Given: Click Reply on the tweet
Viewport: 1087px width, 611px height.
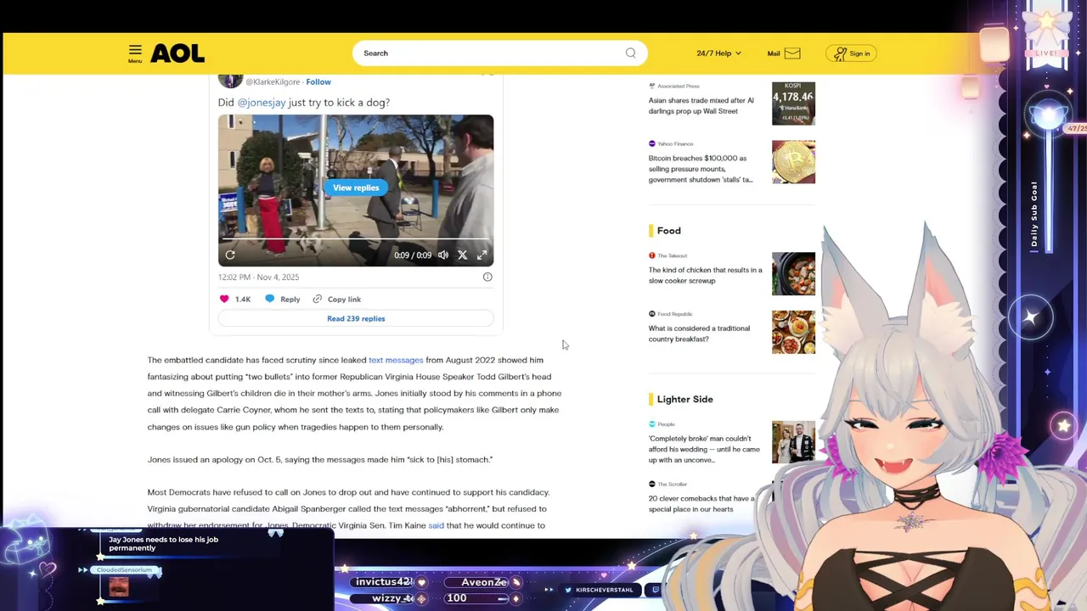Looking at the screenshot, I should coord(290,299).
